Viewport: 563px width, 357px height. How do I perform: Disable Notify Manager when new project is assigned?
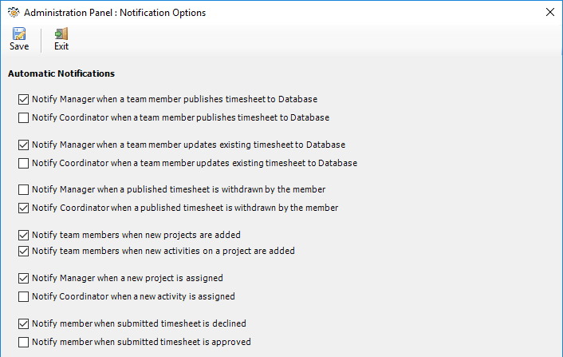pyautogui.click(x=23, y=279)
